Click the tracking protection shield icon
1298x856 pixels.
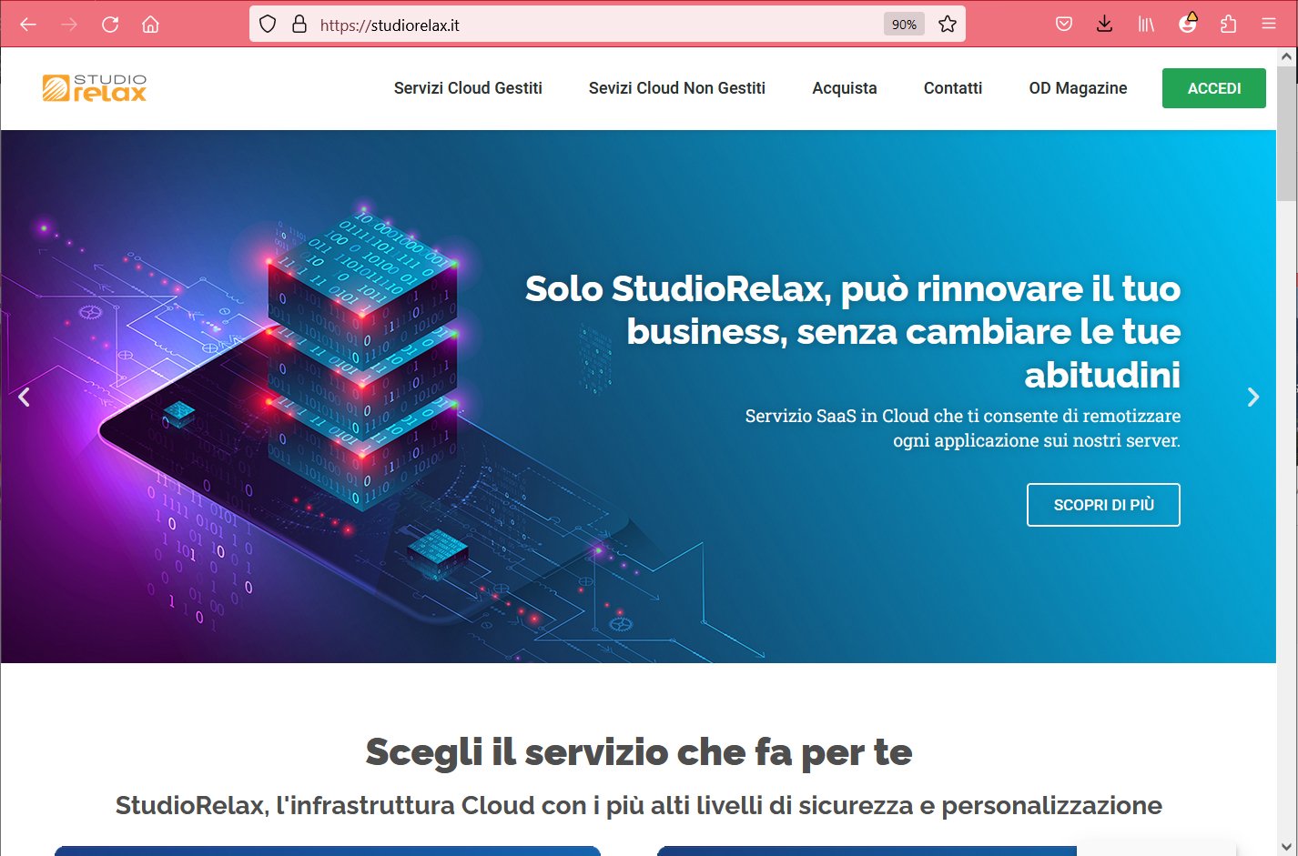(x=268, y=25)
